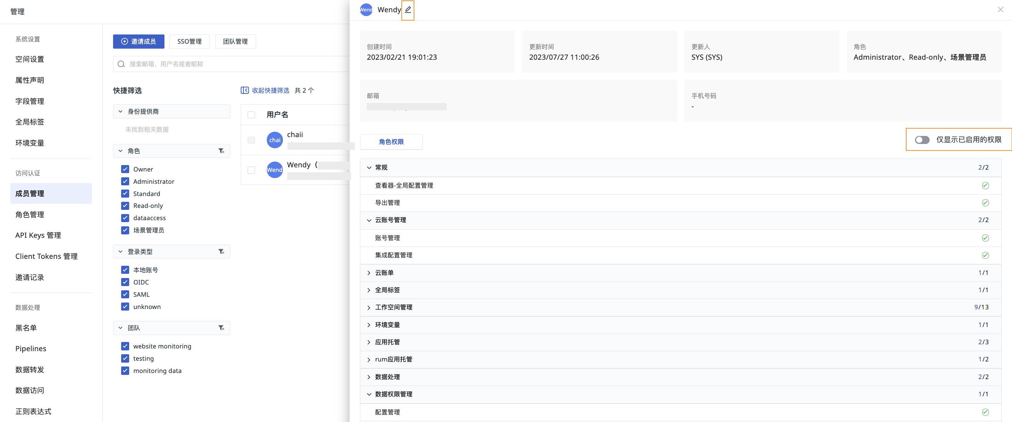Expand the 全局标签 permission group
Screen dimensions: 1012x422
click(369, 290)
